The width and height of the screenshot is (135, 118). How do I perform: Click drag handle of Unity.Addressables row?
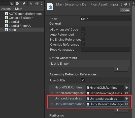pos(52,98)
